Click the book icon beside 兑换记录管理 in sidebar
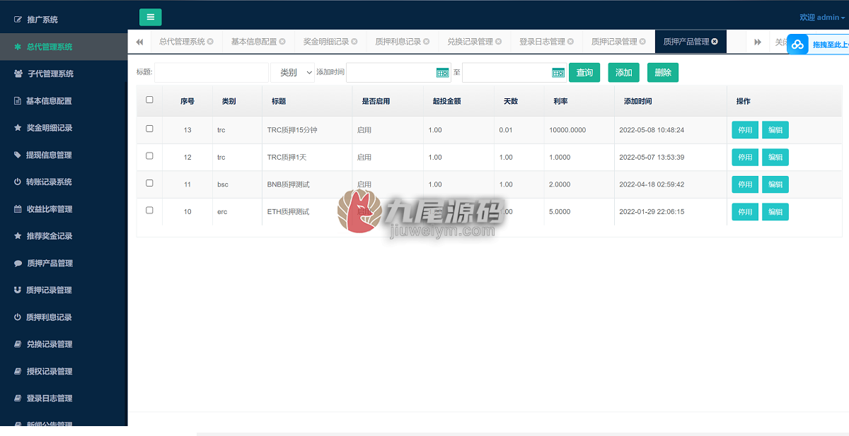Image resolution: width=849 pixels, height=436 pixels. pos(18,344)
